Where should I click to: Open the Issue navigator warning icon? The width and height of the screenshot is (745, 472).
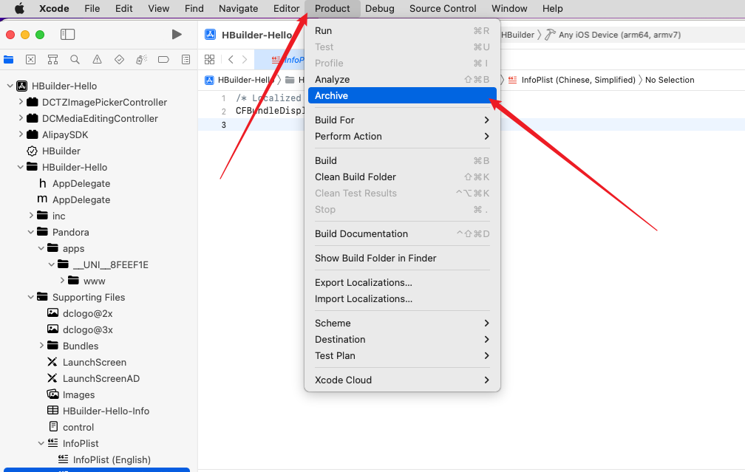(97, 60)
